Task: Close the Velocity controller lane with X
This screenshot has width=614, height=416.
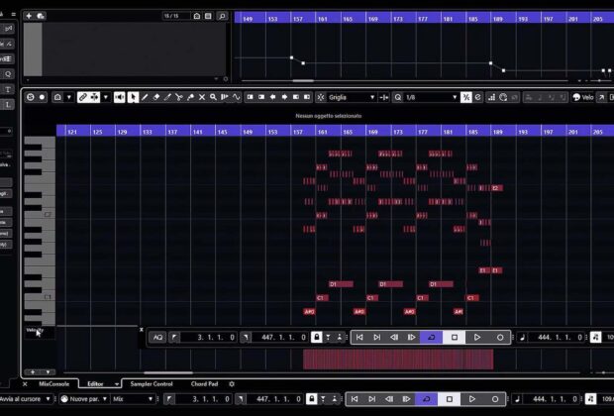Action: point(142,330)
